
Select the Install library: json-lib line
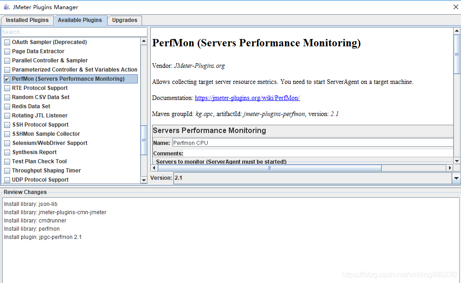pyautogui.click(x=31, y=204)
